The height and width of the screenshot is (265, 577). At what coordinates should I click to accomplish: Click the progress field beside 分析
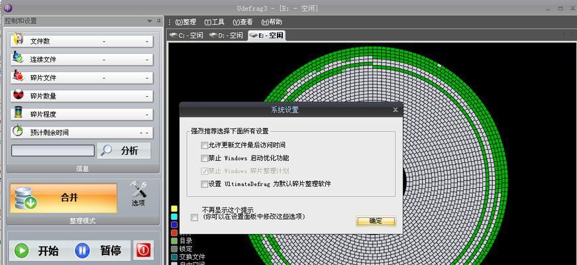52,150
